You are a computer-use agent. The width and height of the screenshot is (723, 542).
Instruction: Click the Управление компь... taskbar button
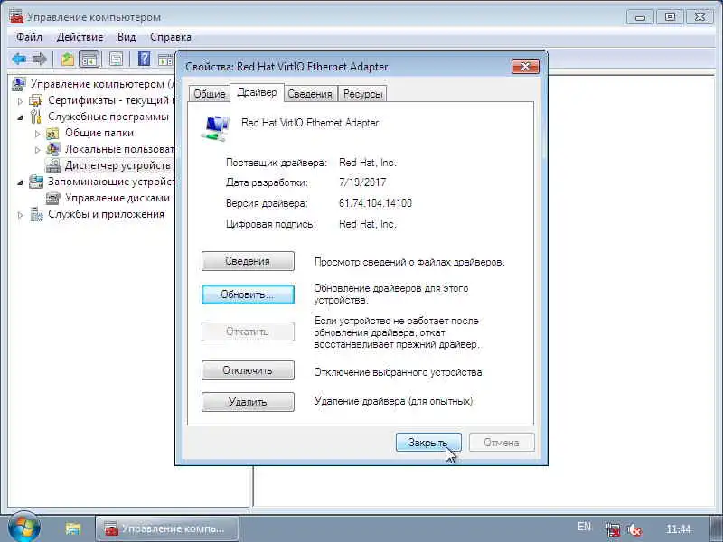click(x=167, y=528)
